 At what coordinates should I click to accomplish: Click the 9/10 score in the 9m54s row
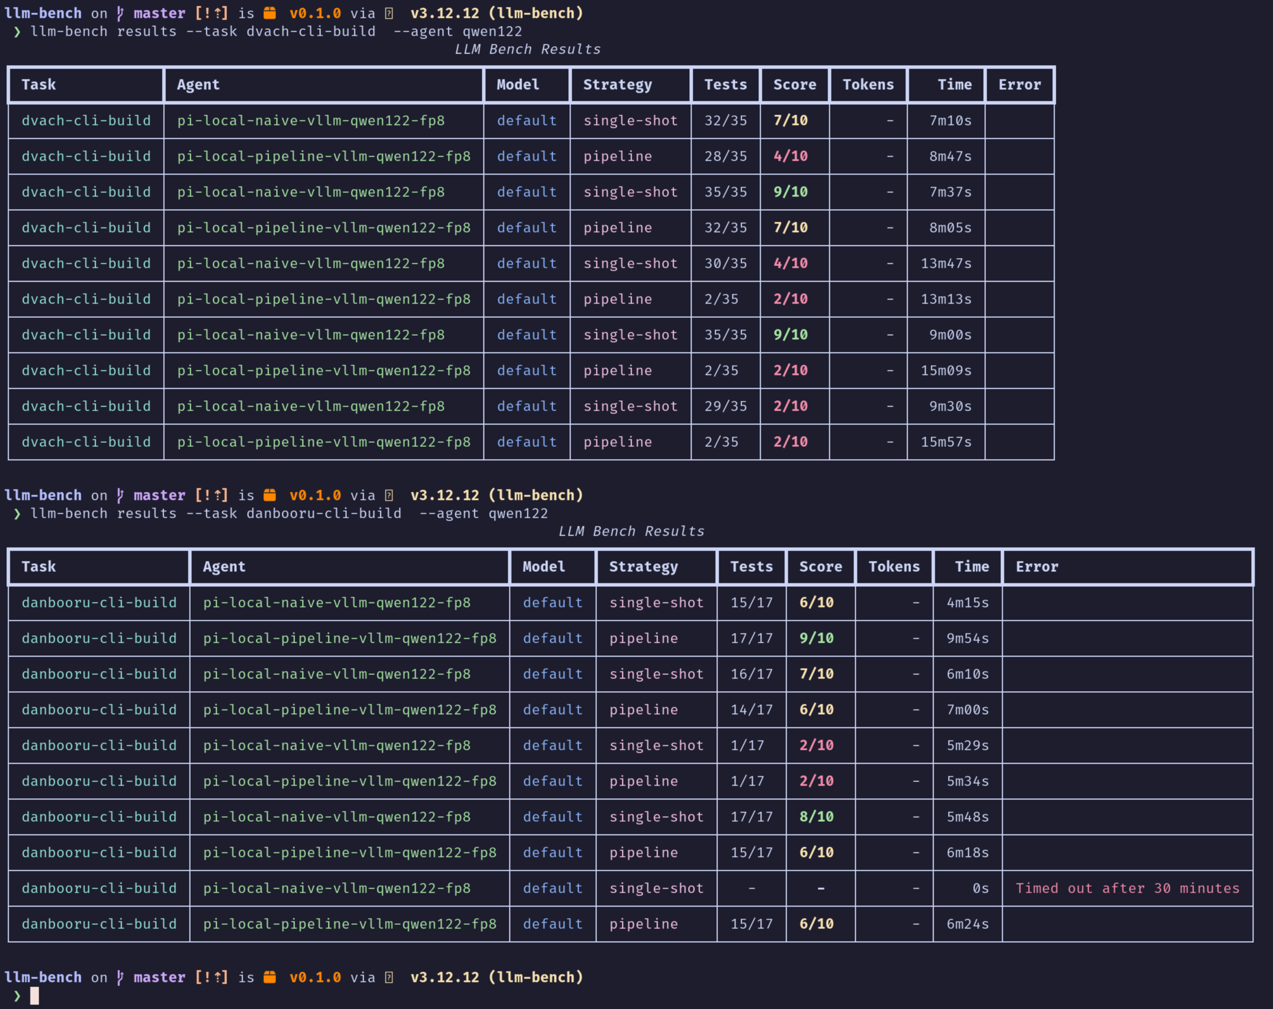817,639
